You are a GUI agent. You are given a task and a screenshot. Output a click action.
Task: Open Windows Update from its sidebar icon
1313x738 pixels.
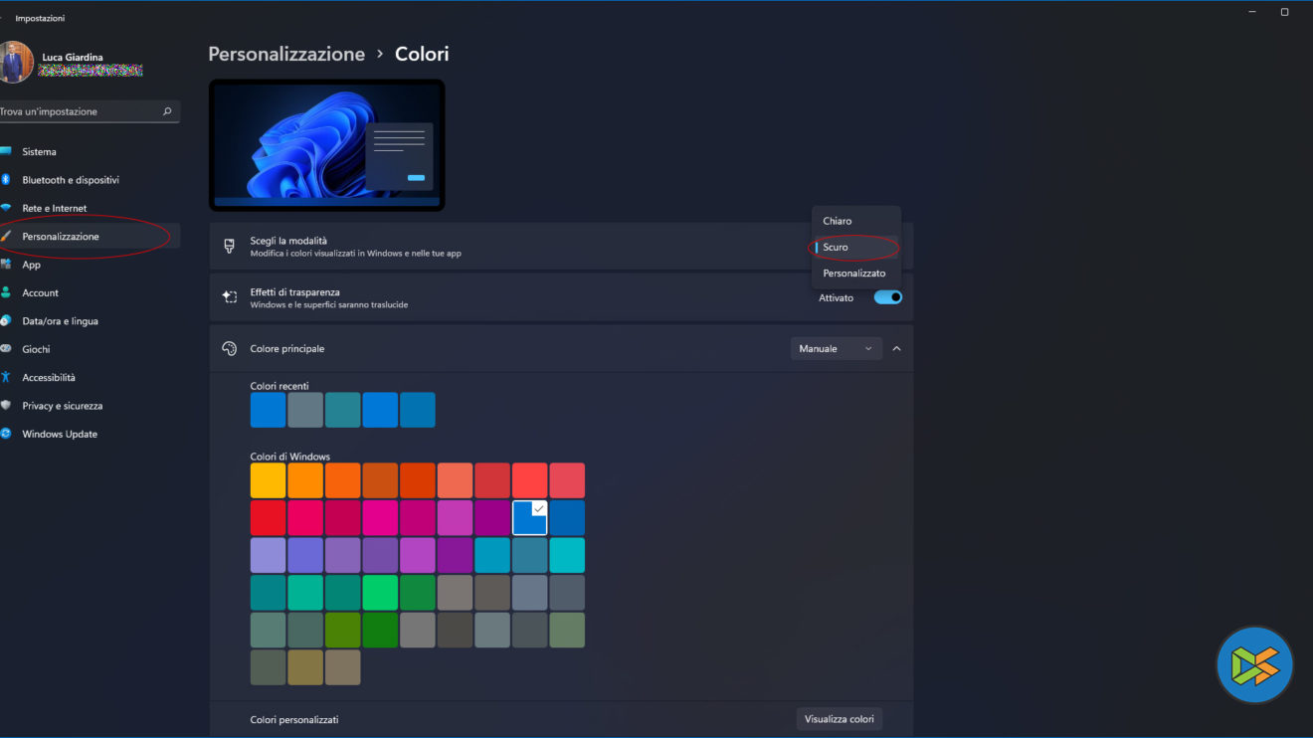click(x=5, y=434)
